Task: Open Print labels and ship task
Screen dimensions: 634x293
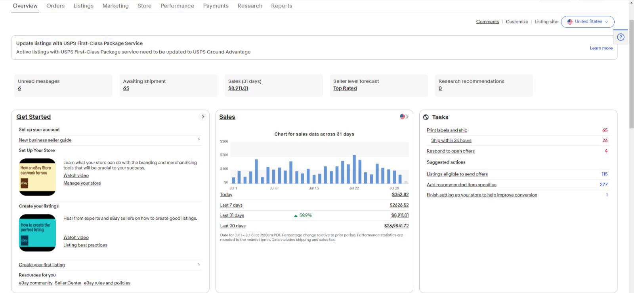Action: [447, 130]
